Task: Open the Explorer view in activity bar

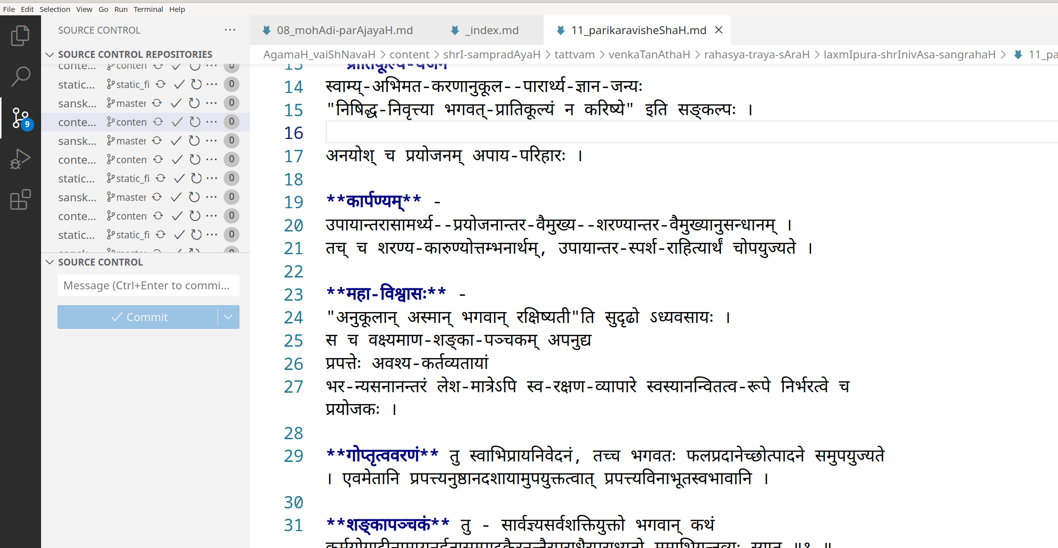Action: 20,36
